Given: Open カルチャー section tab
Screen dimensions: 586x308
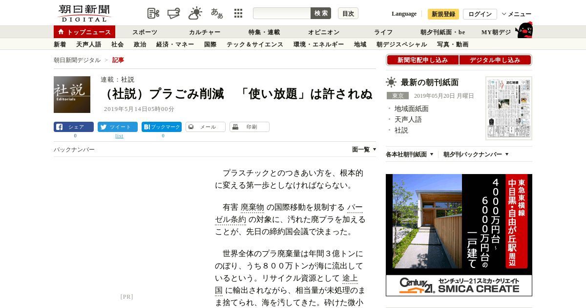Looking at the screenshot, I should coord(205,32).
